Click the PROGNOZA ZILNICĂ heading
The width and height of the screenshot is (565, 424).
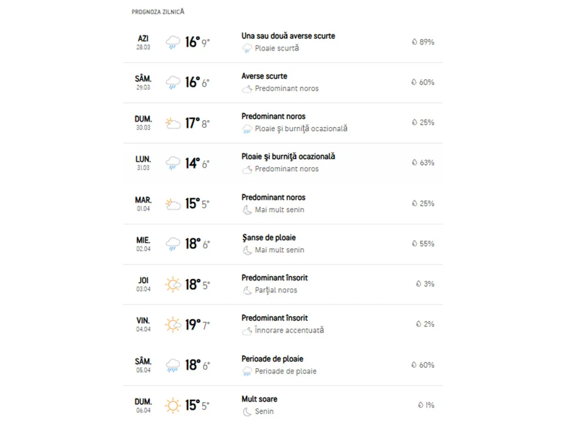coord(158,12)
